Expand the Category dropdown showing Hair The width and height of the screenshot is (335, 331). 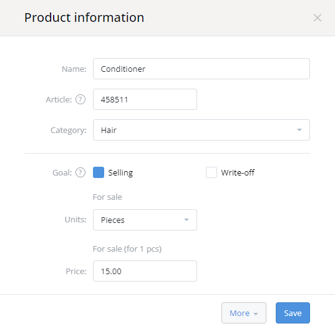click(x=201, y=130)
